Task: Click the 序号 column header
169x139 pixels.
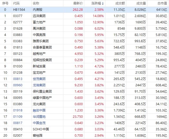Action: coord(5,3)
